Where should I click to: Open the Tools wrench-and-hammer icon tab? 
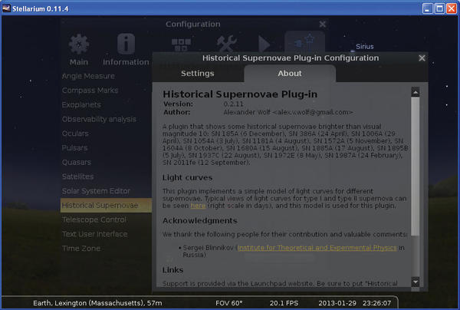tap(226, 44)
